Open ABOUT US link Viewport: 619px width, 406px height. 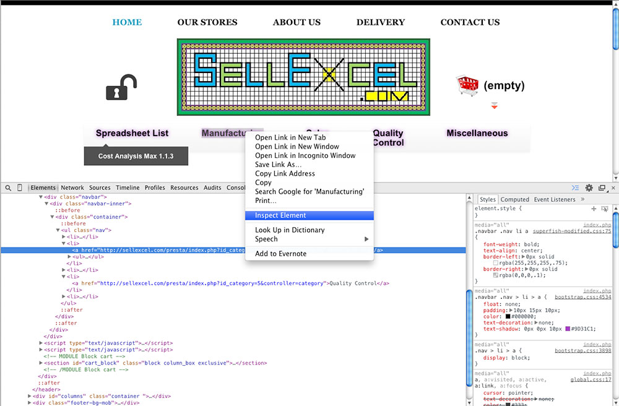pyautogui.click(x=297, y=22)
